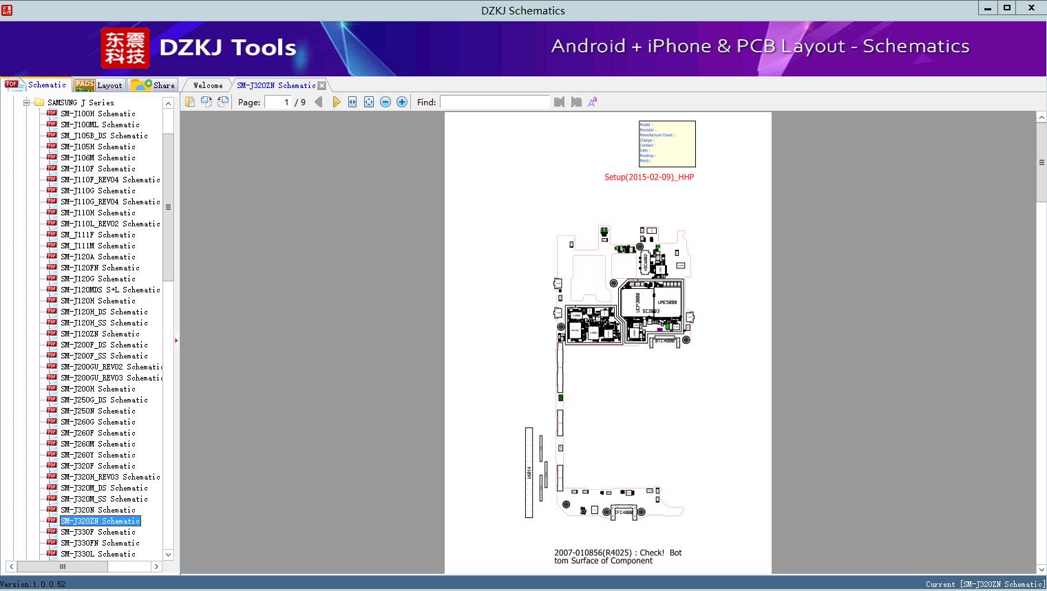The height and width of the screenshot is (591, 1047).
Task: Open SM-J120MDS S+L Schematic
Action: click(110, 290)
